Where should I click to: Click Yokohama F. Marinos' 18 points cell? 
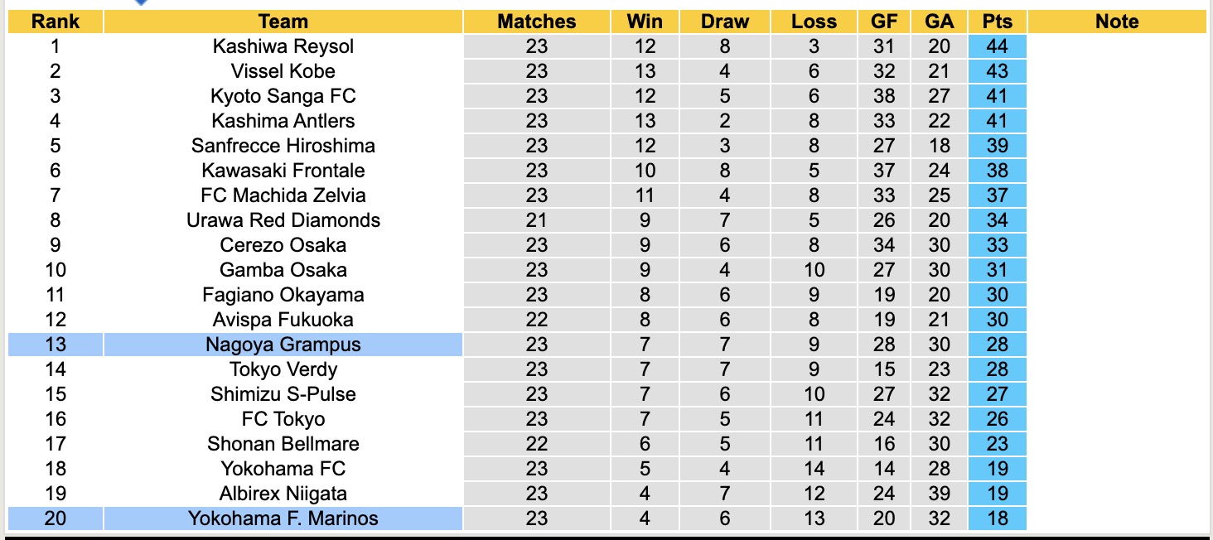[998, 518]
